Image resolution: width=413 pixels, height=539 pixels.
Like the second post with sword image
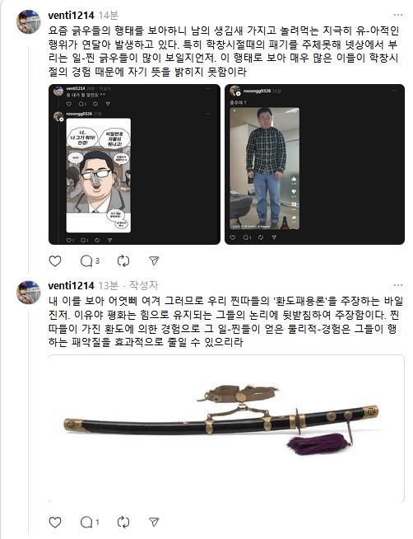click(55, 523)
